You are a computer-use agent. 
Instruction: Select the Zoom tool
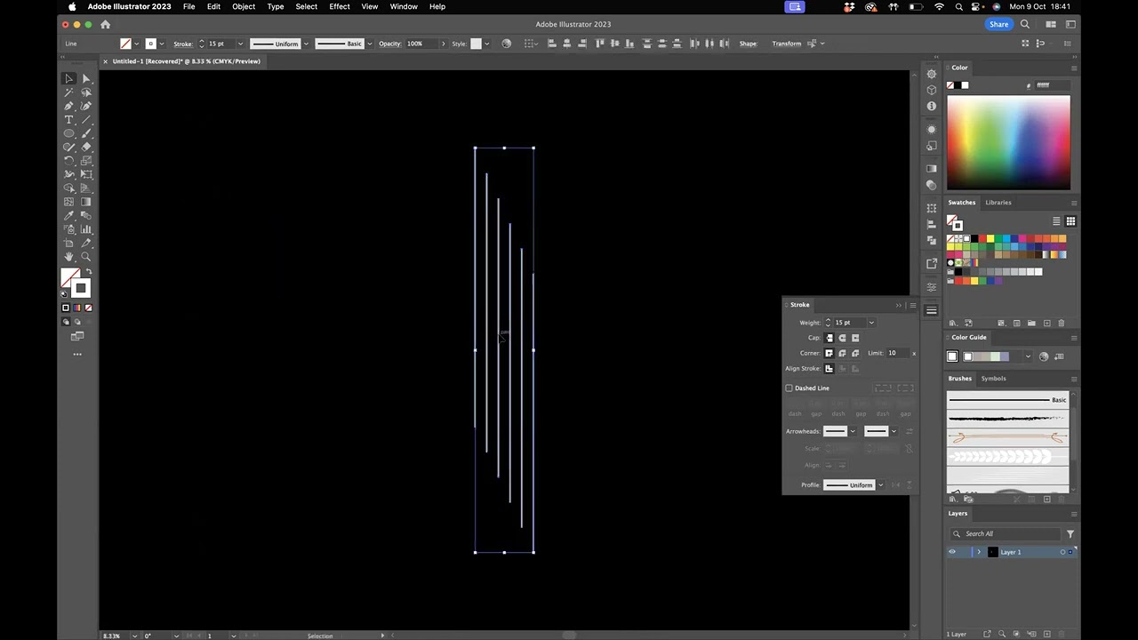tap(86, 257)
